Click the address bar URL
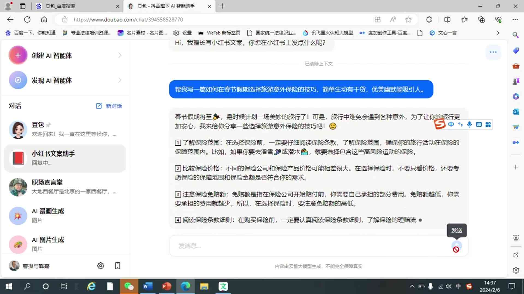Screen dimensions: 524x294 pos(128,20)
